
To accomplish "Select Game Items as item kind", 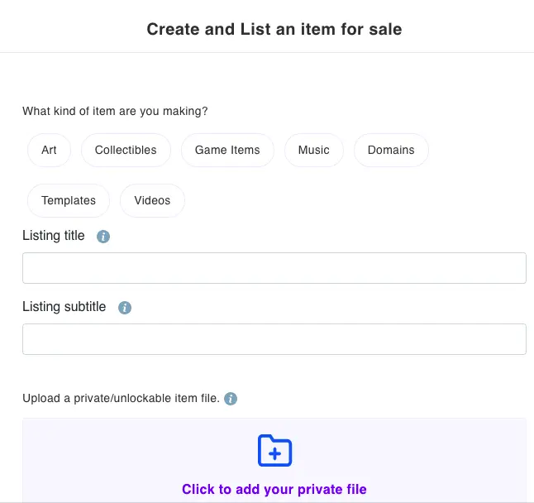I will pyautogui.click(x=227, y=150).
